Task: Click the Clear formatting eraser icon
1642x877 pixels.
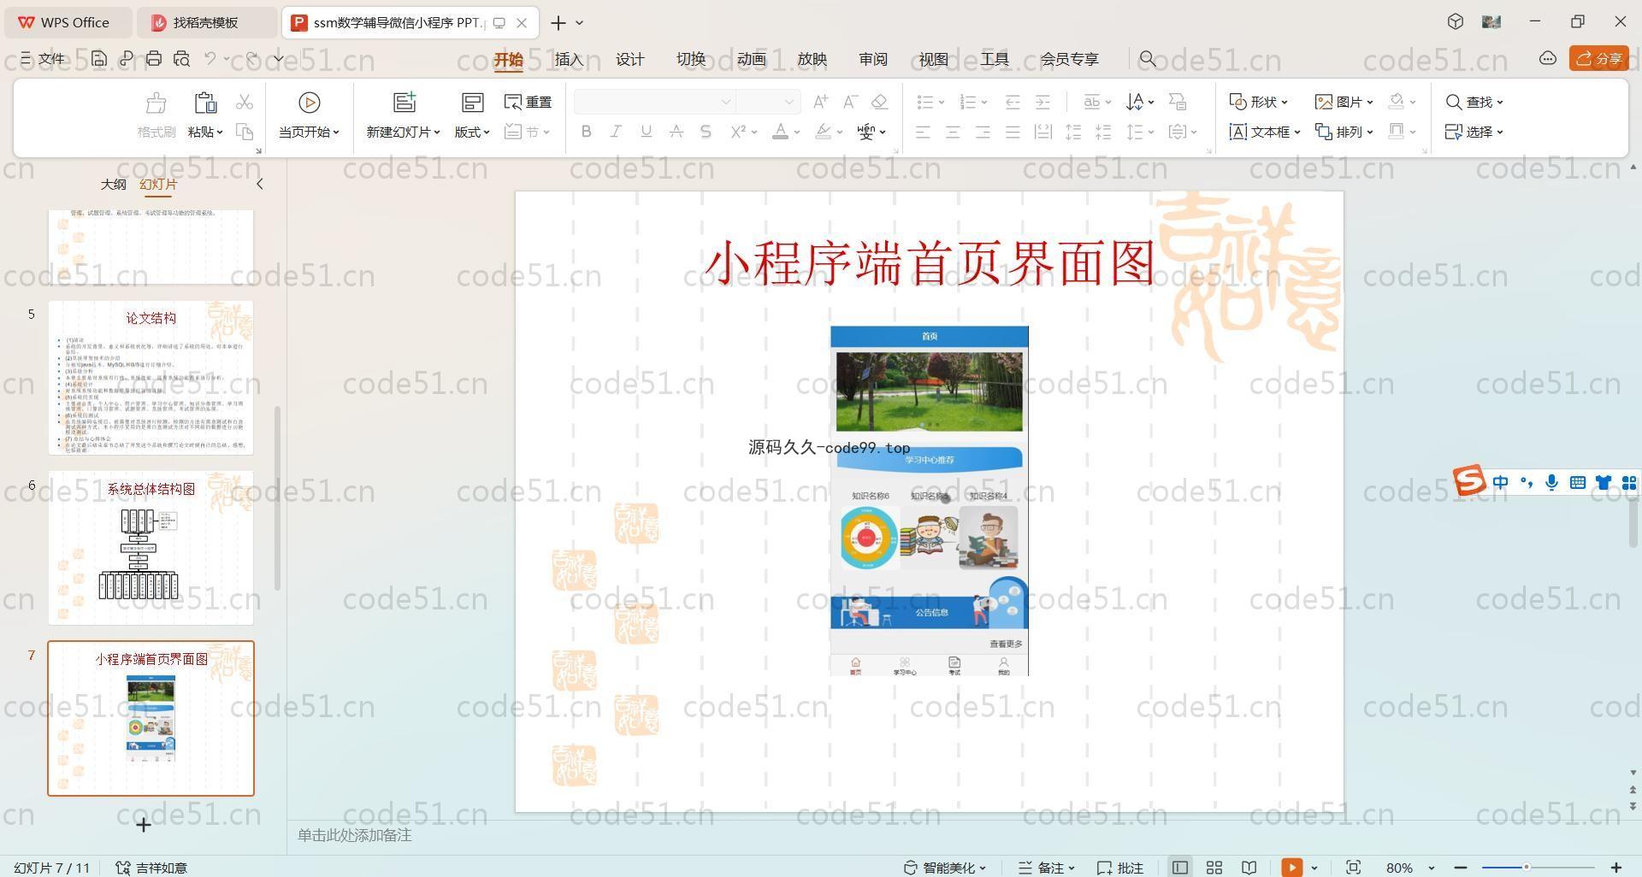Action: pos(879,102)
